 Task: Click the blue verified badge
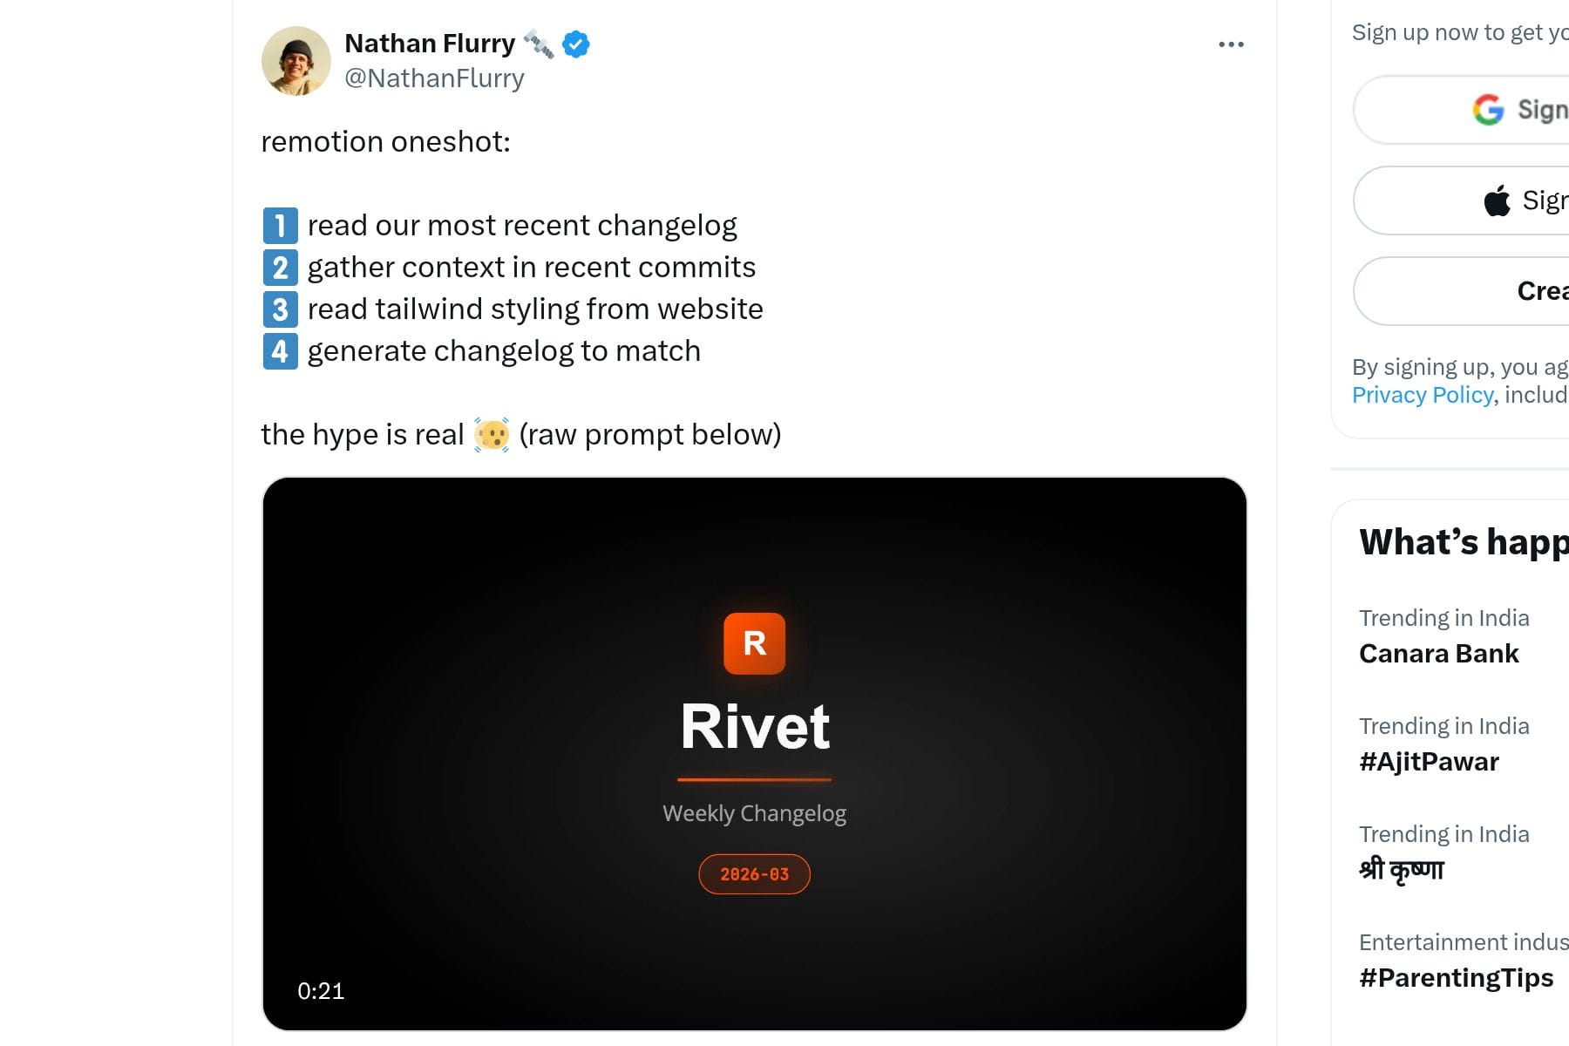[576, 44]
